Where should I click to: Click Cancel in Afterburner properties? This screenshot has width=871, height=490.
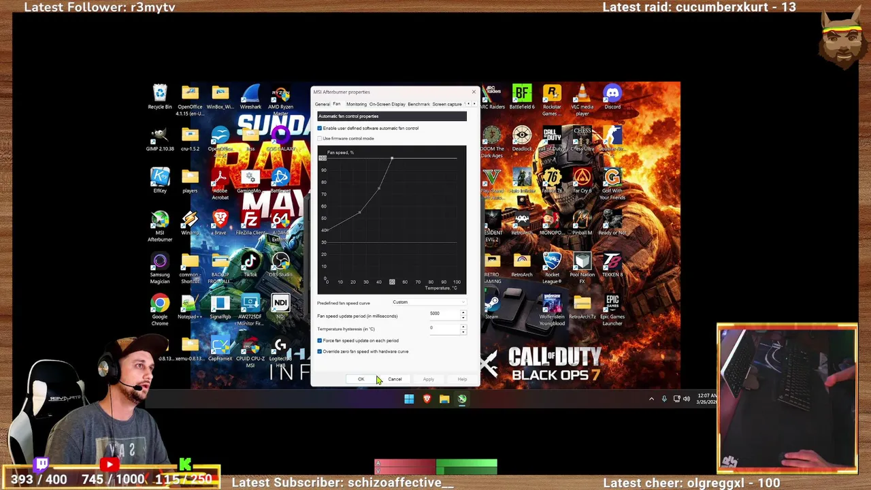[x=395, y=379]
